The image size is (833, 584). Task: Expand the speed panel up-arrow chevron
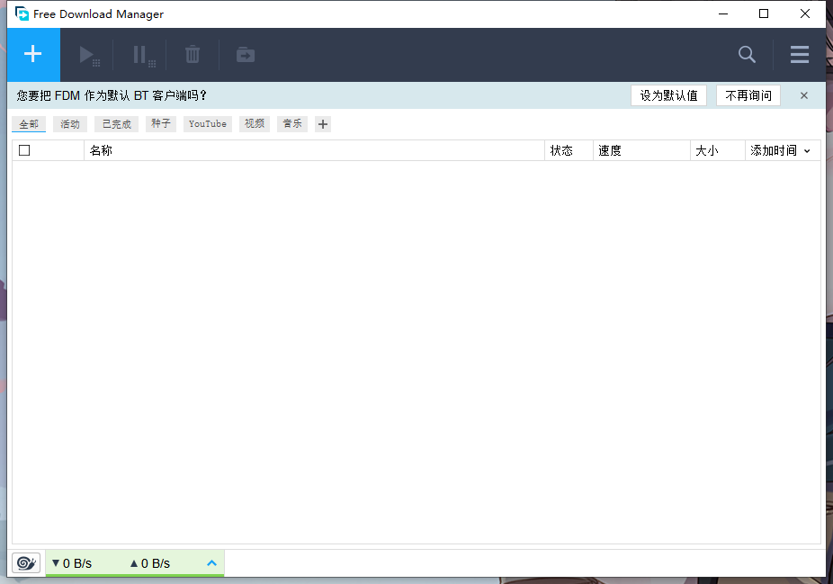click(211, 562)
